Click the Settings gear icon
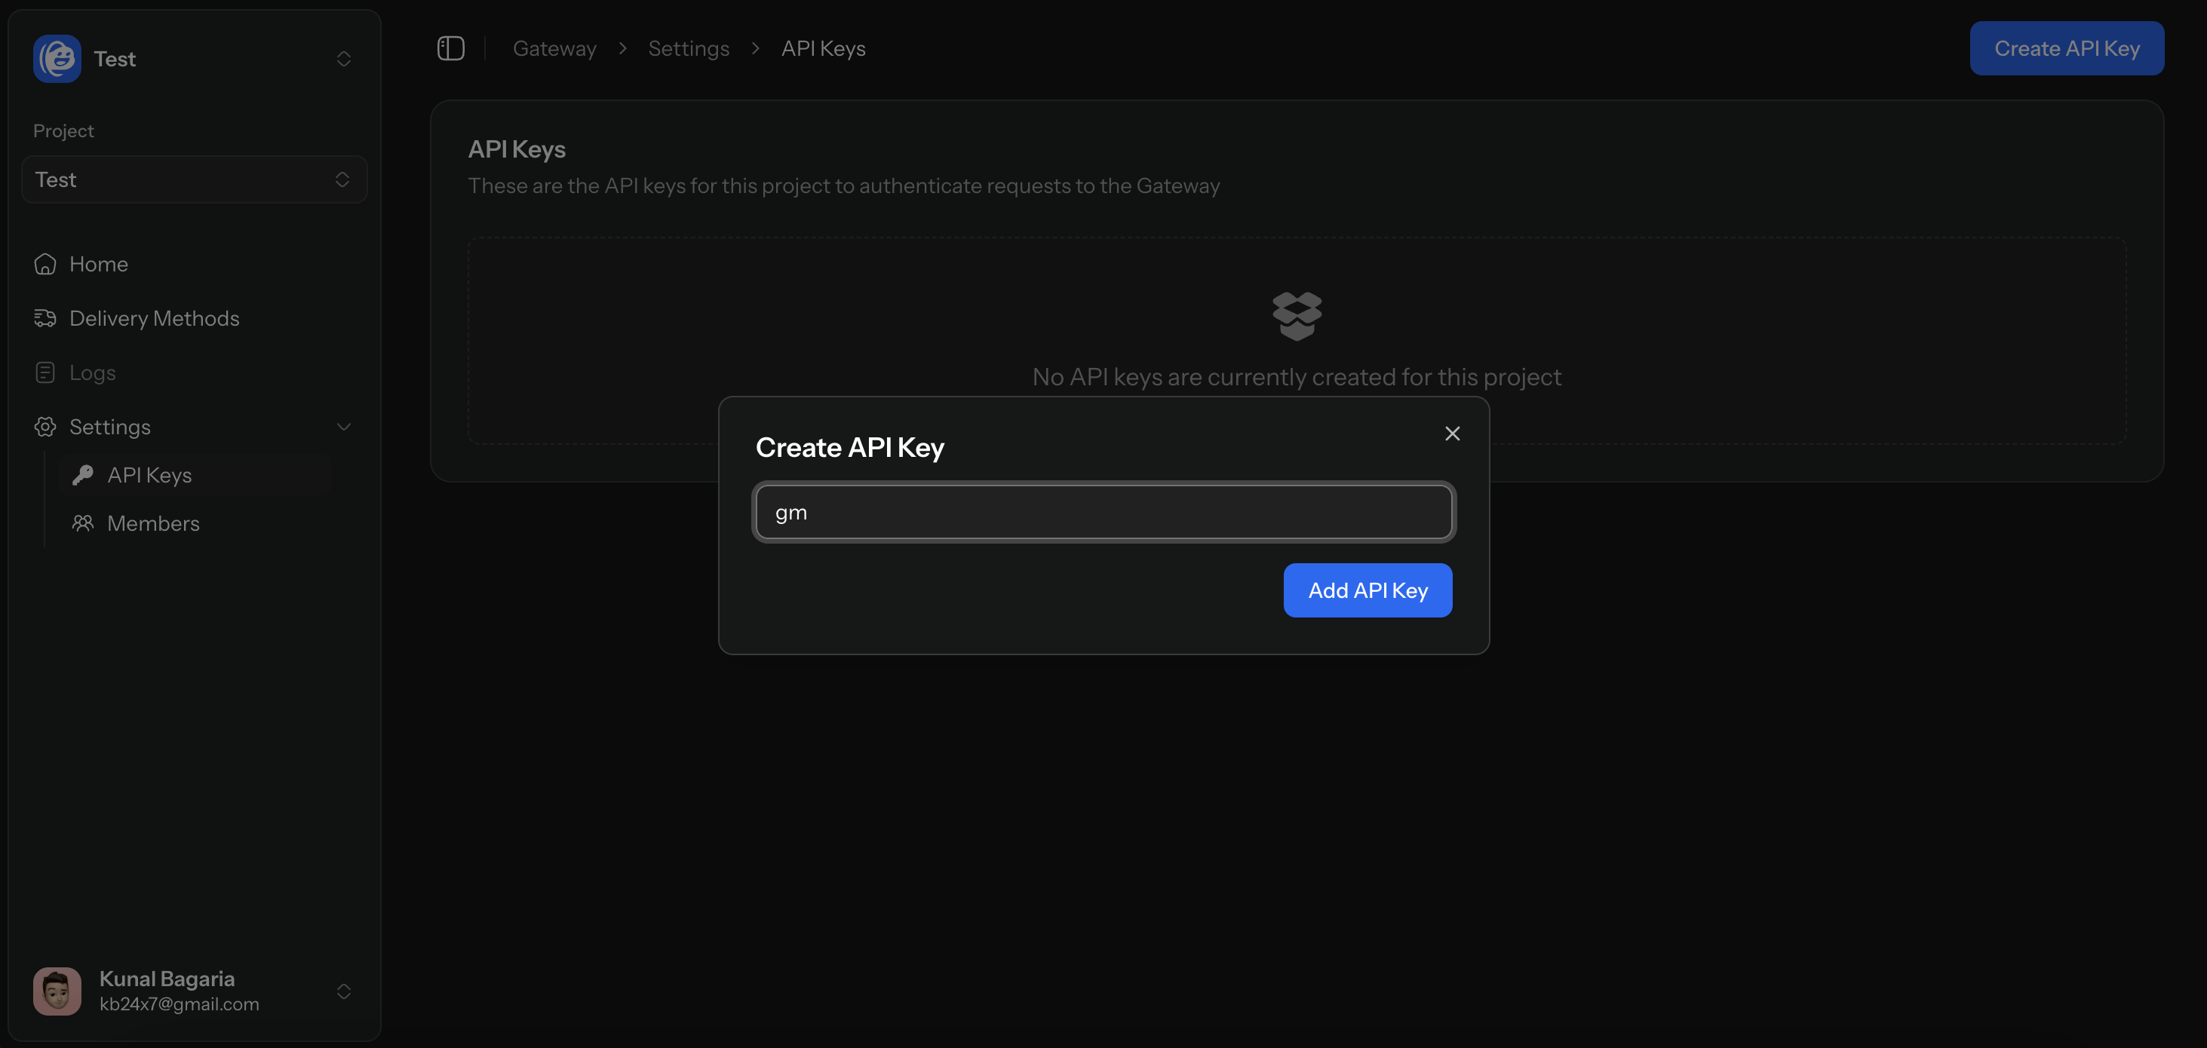This screenshot has width=2207, height=1048. click(x=45, y=427)
